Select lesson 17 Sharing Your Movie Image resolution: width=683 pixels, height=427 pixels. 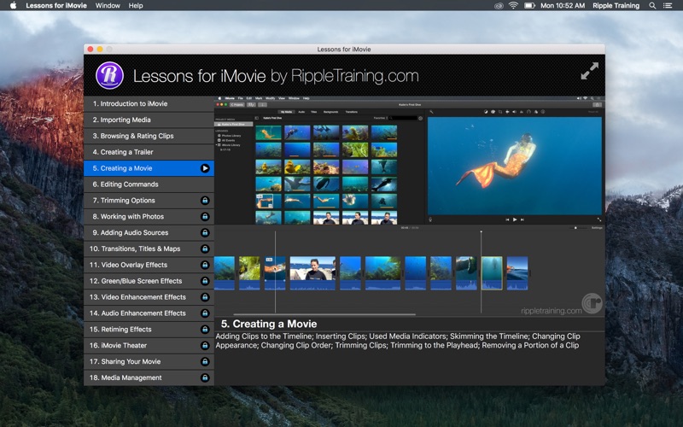(x=149, y=361)
